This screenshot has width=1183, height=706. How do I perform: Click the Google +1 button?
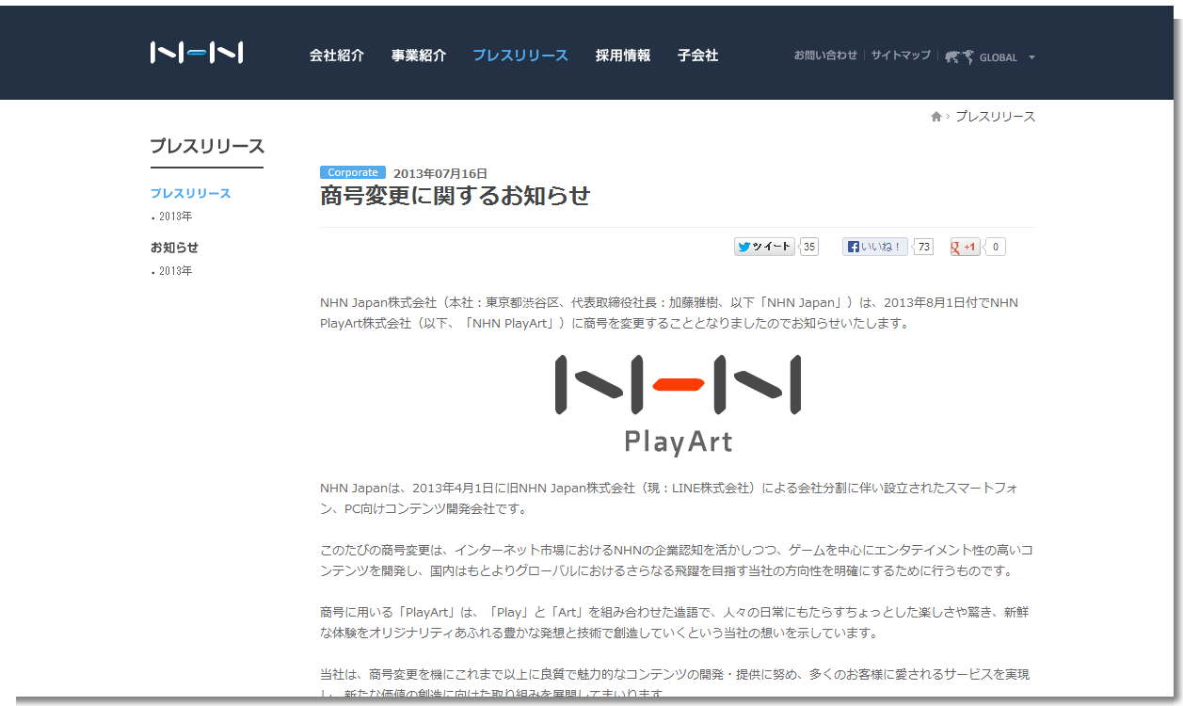click(966, 247)
